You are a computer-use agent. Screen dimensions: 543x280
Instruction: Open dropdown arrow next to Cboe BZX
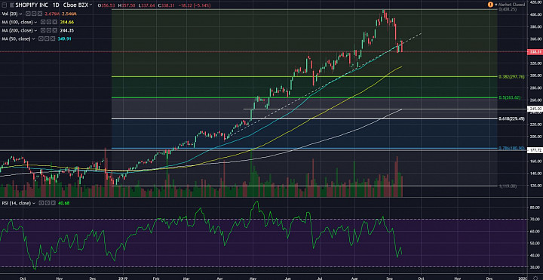coord(90,5)
